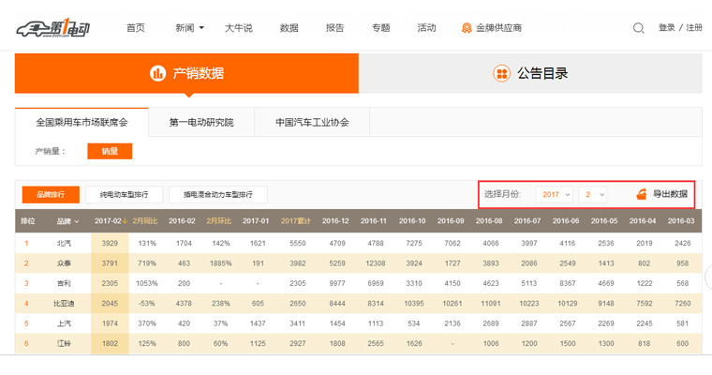Open the month dropdown showing 2
This screenshot has height=375, width=712.
click(593, 195)
